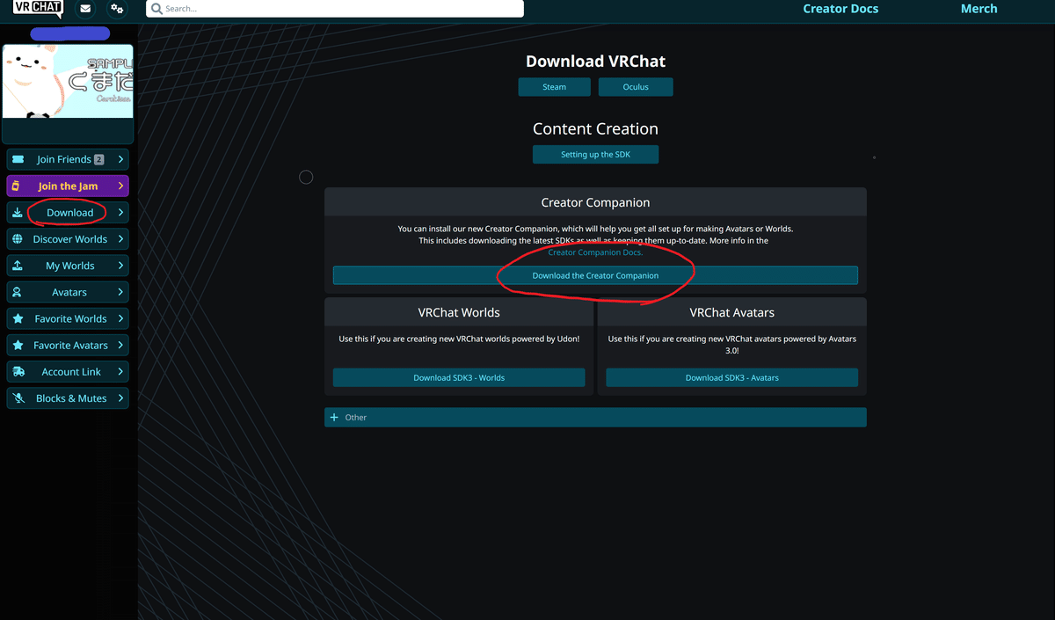Expand the My Worlds chevron
The width and height of the screenshot is (1055, 620).
[120, 265]
